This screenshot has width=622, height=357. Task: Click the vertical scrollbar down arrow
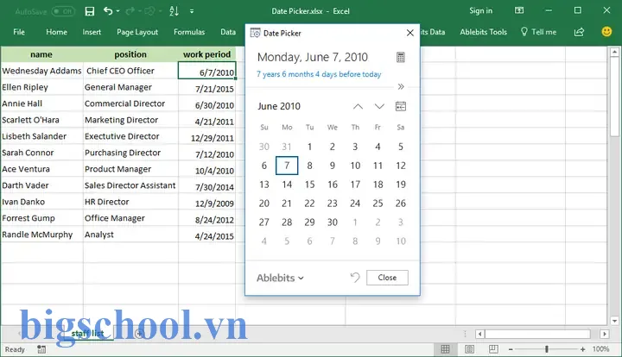[x=614, y=321]
